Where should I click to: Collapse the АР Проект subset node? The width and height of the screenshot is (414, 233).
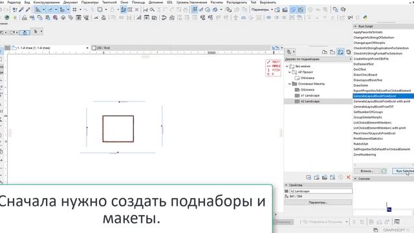tap(290, 72)
